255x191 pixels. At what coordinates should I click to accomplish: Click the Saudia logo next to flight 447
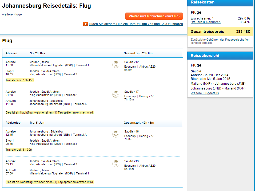(x=115, y=94)
